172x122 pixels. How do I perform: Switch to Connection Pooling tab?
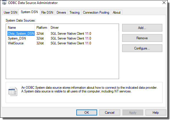[96, 13]
